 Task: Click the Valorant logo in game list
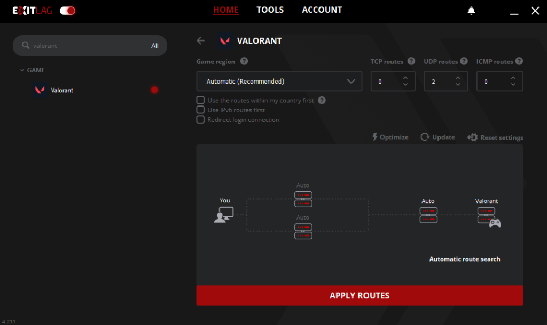pos(40,90)
